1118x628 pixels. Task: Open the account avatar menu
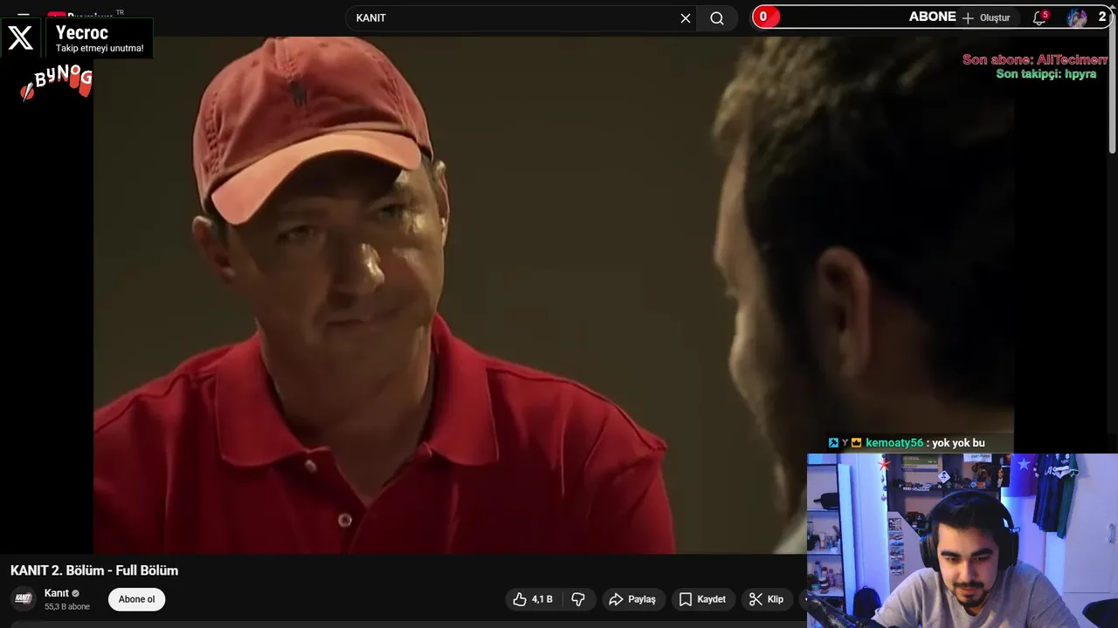click(x=1077, y=17)
